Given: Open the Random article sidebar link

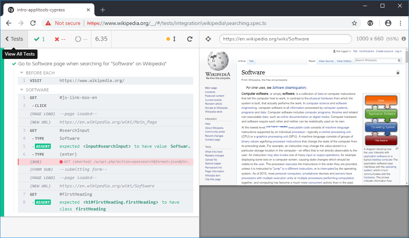Looking at the screenshot, I should [x=213, y=104].
